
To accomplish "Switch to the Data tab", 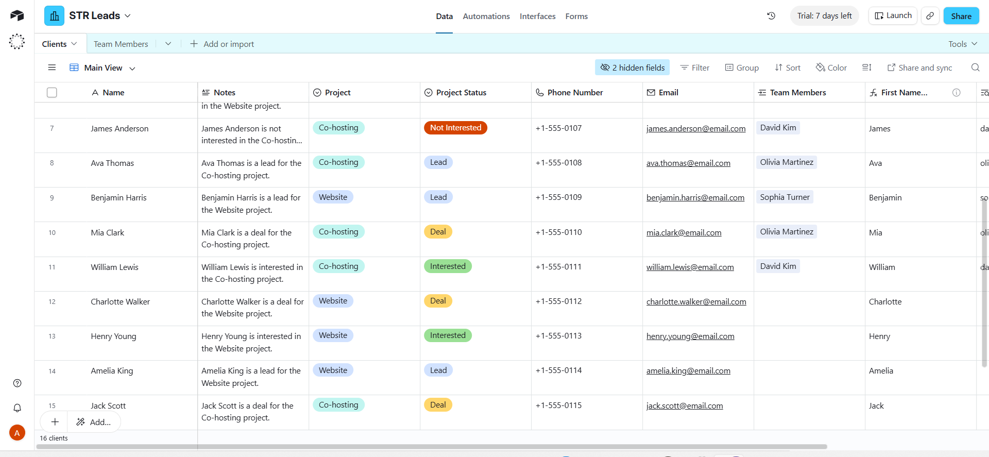I will click(x=445, y=16).
